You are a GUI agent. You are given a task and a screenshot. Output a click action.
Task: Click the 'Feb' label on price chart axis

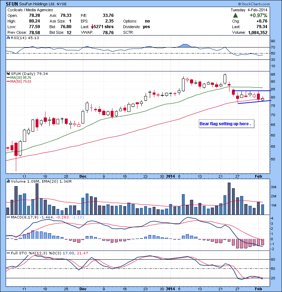coord(258,176)
